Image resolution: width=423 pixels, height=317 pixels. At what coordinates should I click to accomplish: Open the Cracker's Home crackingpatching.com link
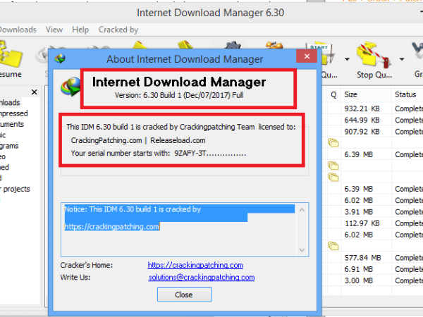[195, 265]
